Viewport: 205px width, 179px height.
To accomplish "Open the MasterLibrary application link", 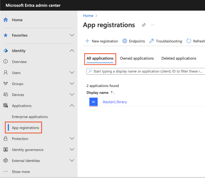I will coord(115,102).
